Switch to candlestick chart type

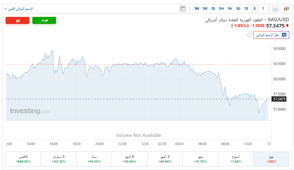pos(285,8)
